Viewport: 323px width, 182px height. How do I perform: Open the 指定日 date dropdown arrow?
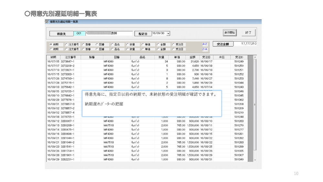pos(168,33)
